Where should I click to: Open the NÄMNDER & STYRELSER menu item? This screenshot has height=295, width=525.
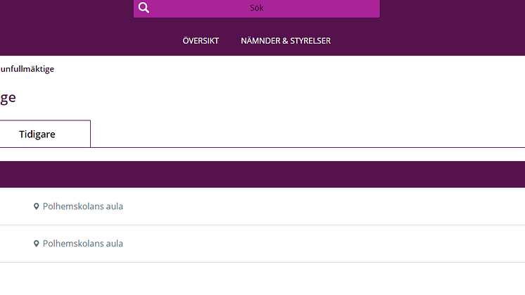click(x=286, y=41)
